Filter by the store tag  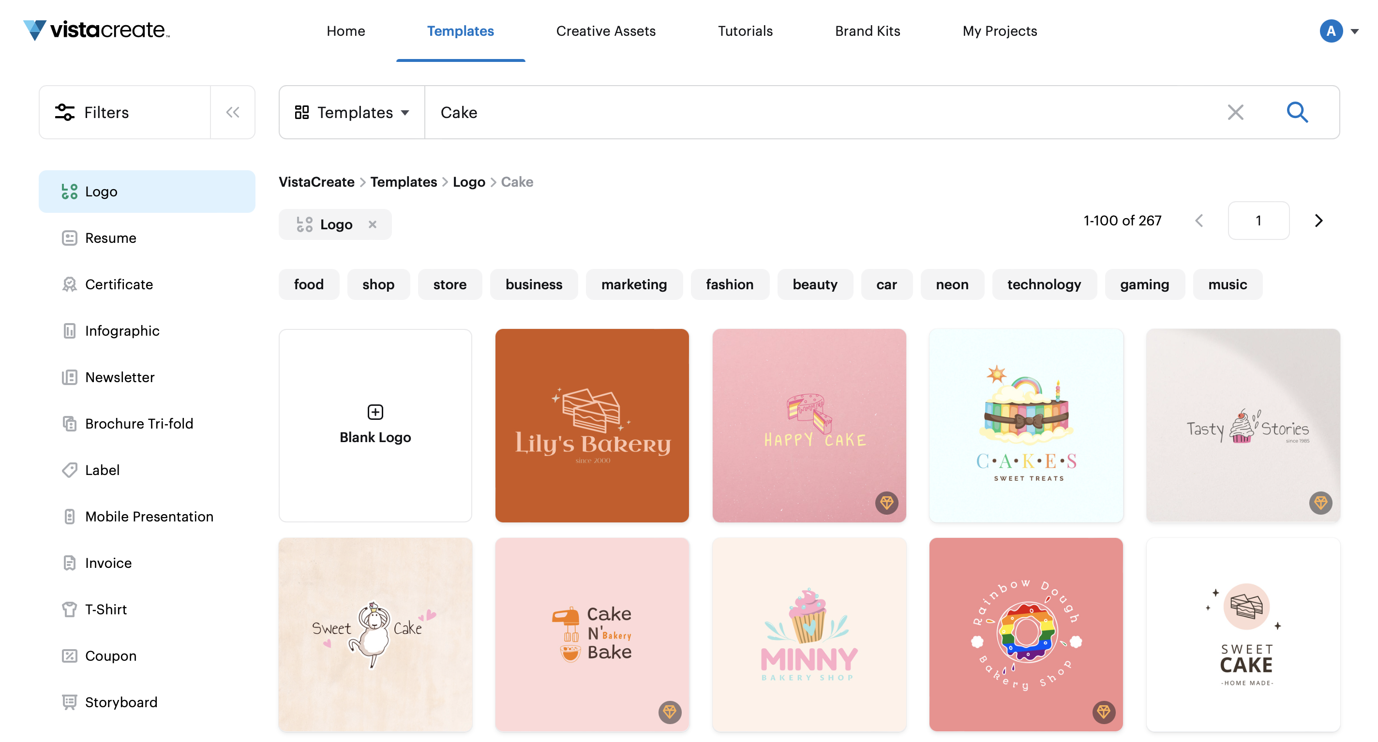click(449, 284)
